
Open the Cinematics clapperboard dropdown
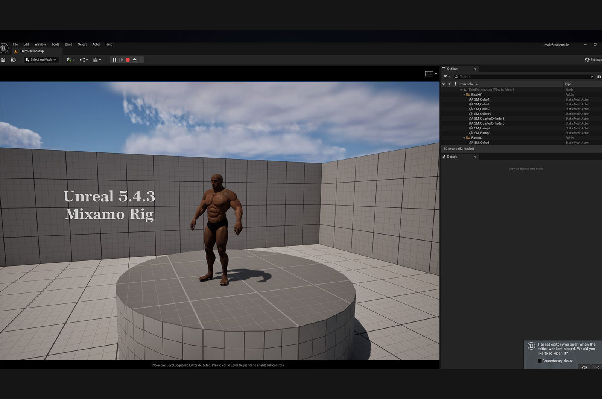[x=97, y=60]
